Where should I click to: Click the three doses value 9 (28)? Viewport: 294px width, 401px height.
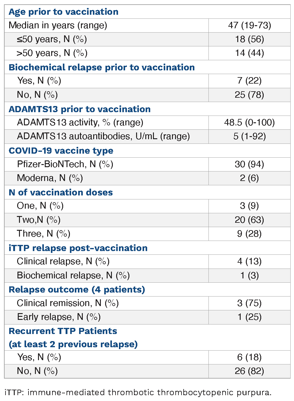[x=249, y=234]
